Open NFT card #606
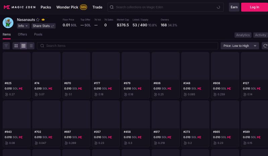 [165, 75]
